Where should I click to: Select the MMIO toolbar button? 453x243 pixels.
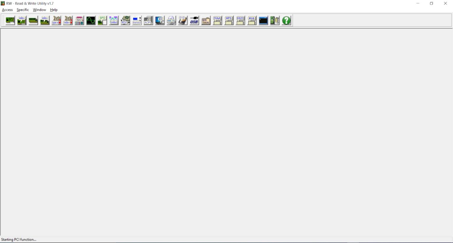[137, 21]
